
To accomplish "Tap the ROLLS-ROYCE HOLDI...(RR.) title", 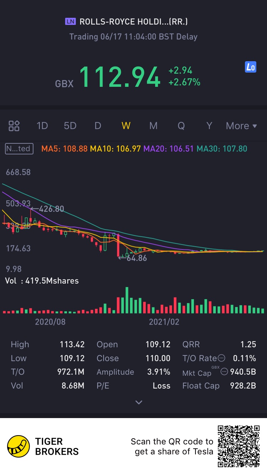I will point(133,22).
